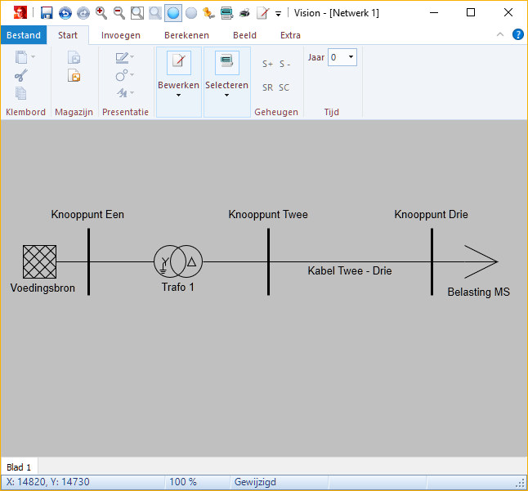
Task: Switch to the Berekenen ribbon tab
Action: 186,35
